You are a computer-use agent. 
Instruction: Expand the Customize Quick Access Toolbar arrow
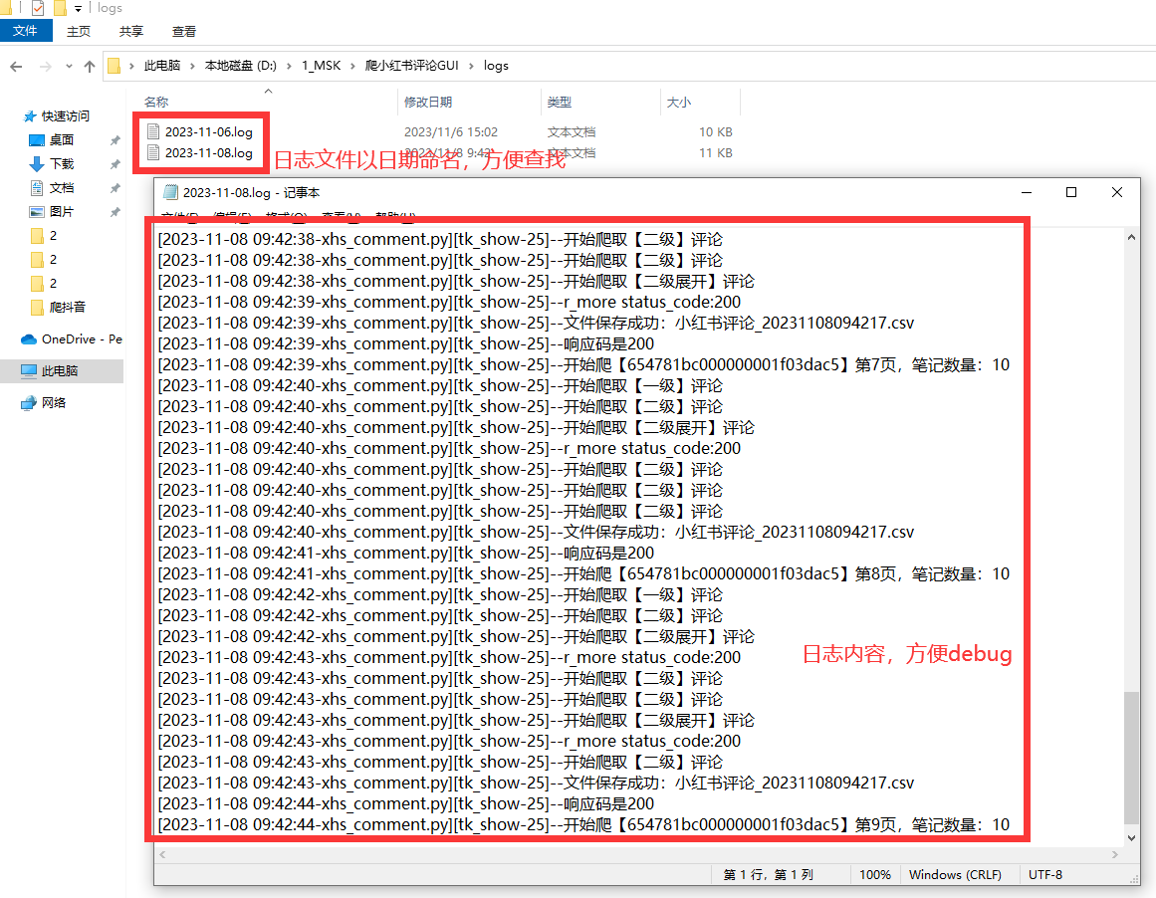click(x=78, y=8)
